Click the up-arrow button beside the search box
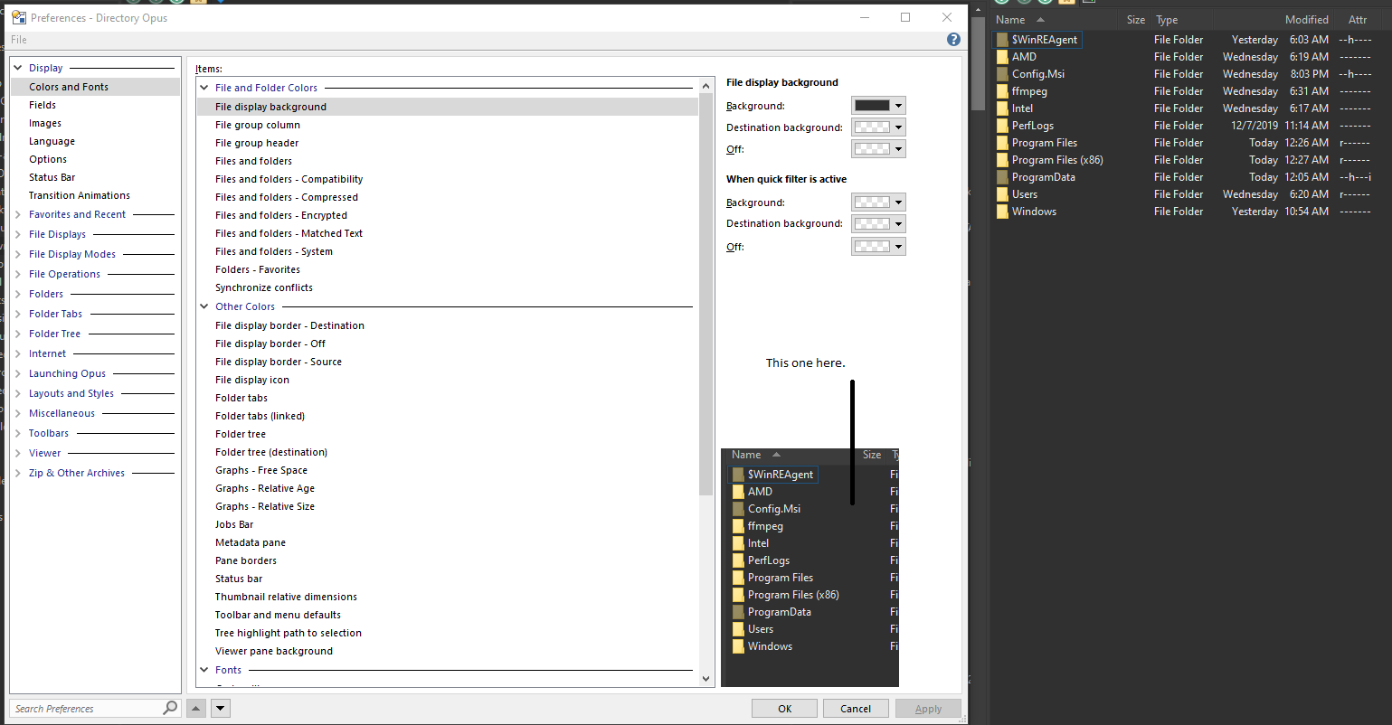The image size is (1392, 725). 196,709
